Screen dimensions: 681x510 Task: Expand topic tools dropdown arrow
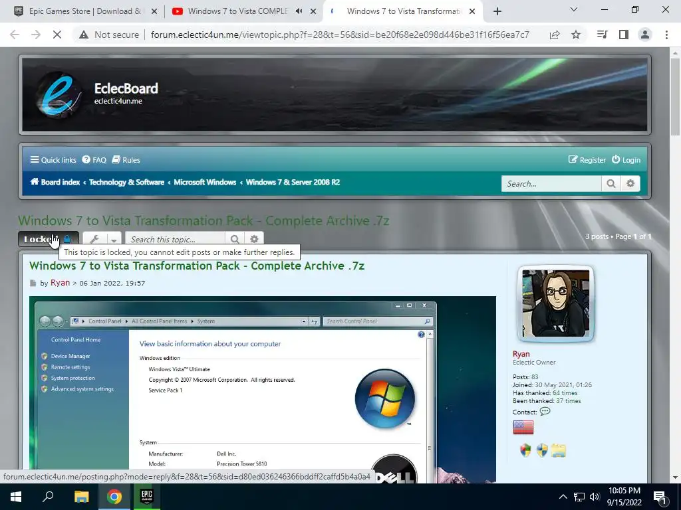(x=114, y=239)
